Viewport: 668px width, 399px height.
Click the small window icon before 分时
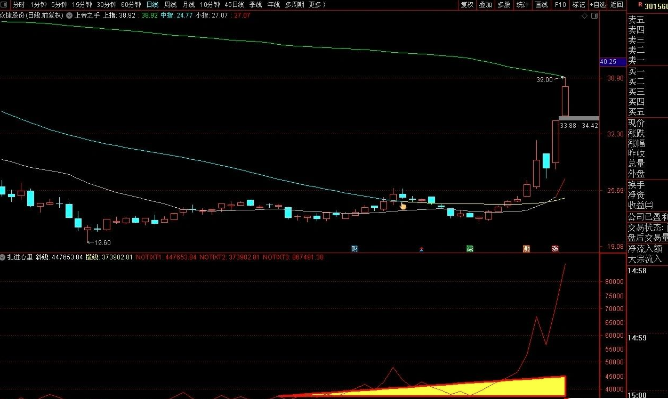5,4
